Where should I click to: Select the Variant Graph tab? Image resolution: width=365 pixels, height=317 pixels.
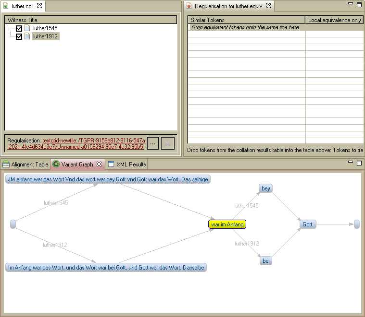pos(76,164)
